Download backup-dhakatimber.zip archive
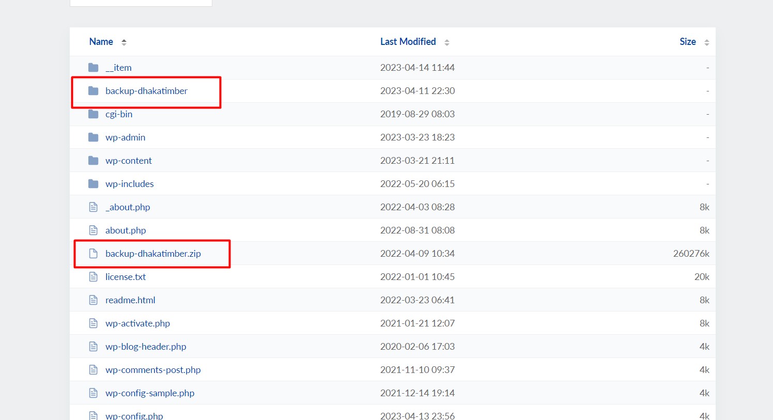Screen dimensions: 773x420 (153, 254)
